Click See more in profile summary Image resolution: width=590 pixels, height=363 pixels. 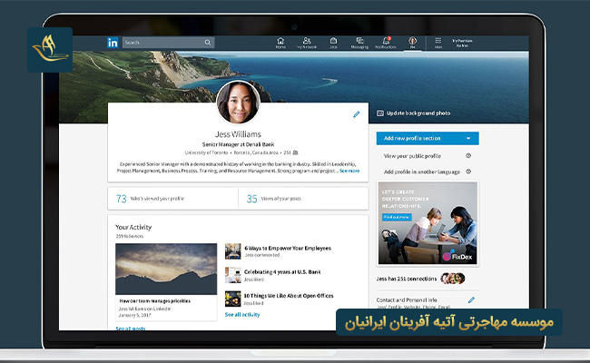click(349, 171)
